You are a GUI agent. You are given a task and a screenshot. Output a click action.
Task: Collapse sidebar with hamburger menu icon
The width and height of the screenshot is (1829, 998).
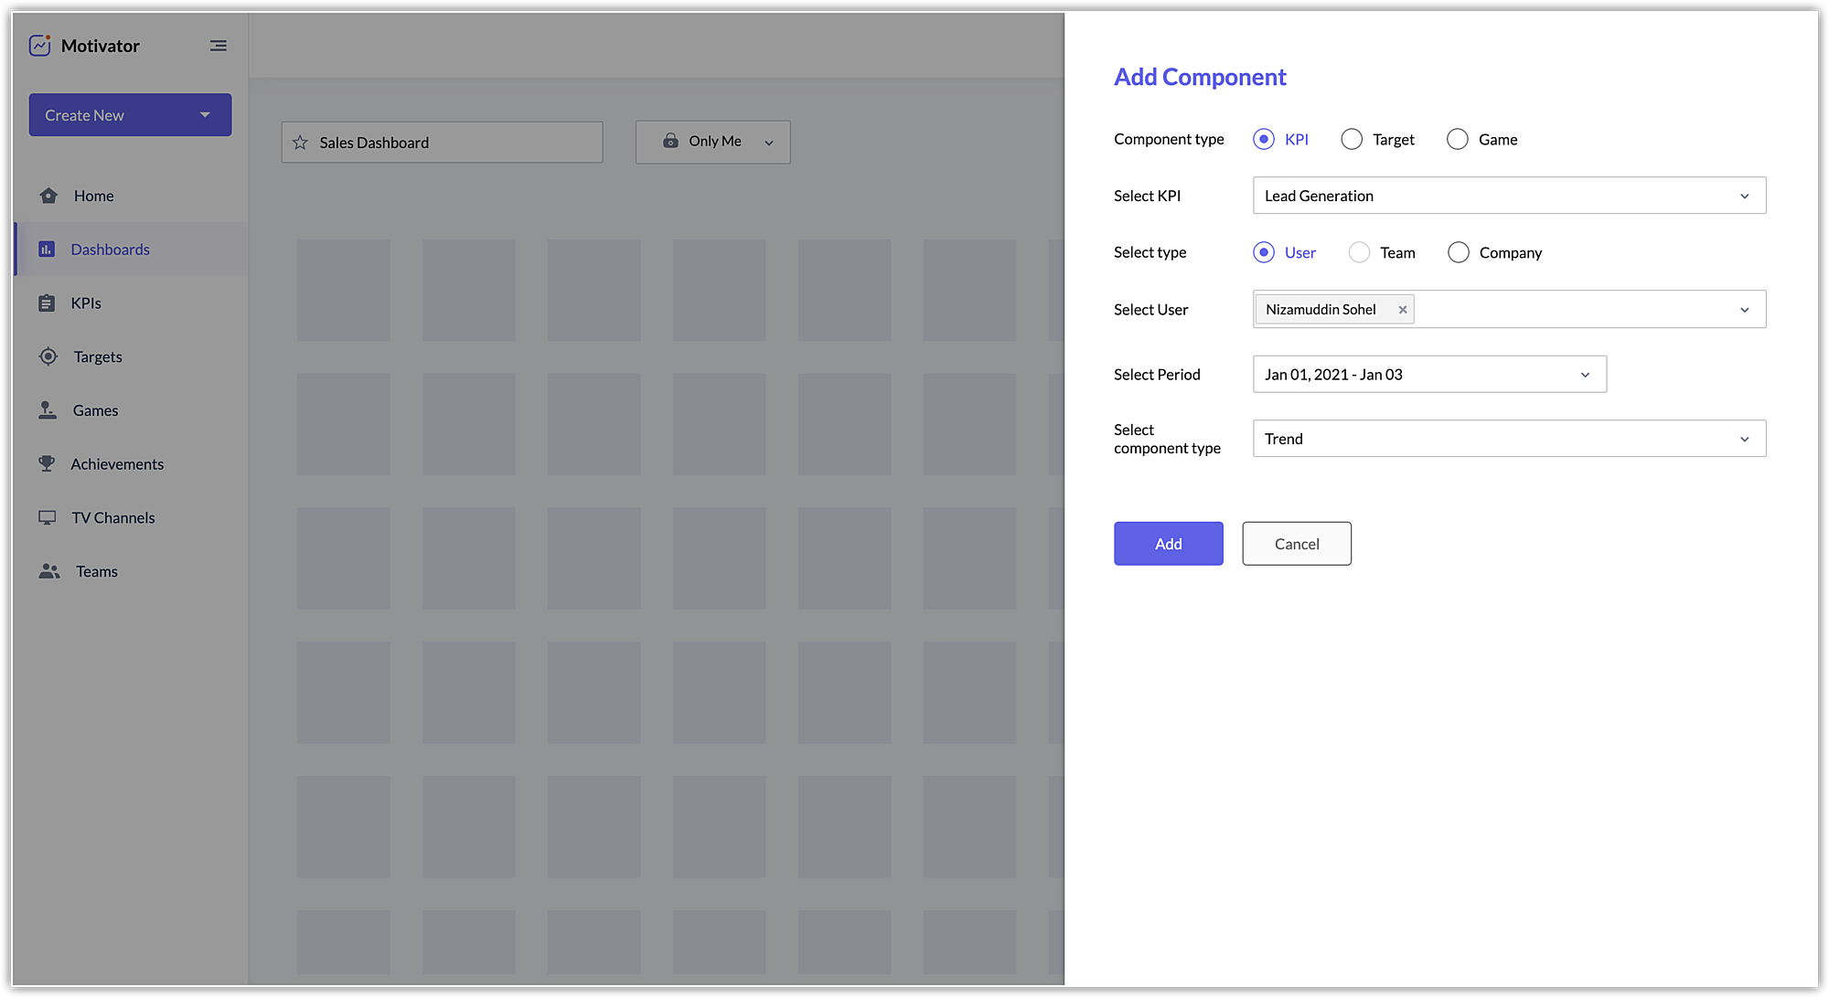pyautogui.click(x=218, y=46)
